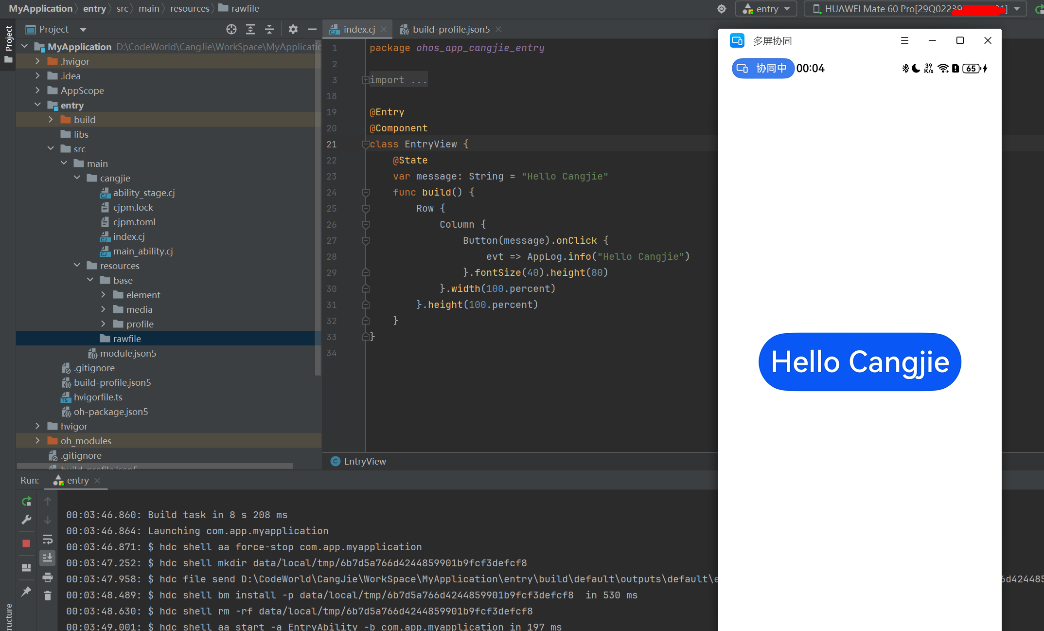Toggle Soft-Wrap in Run console

pyautogui.click(x=47, y=539)
